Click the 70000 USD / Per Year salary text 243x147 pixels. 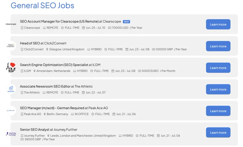(127, 28)
